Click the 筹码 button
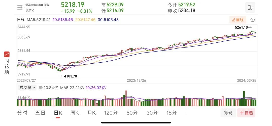 (x=228, y=113)
